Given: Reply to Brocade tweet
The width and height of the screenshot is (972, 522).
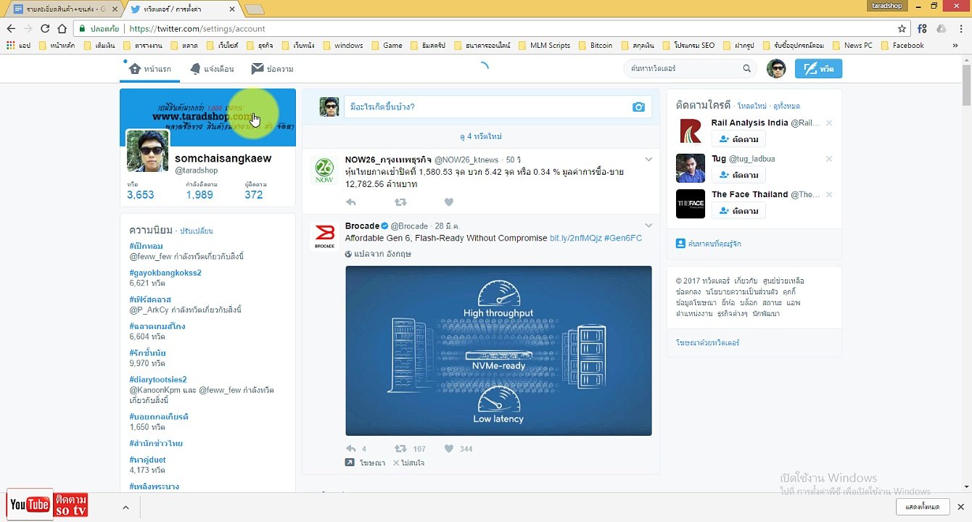Looking at the screenshot, I should (x=351, y=449).
